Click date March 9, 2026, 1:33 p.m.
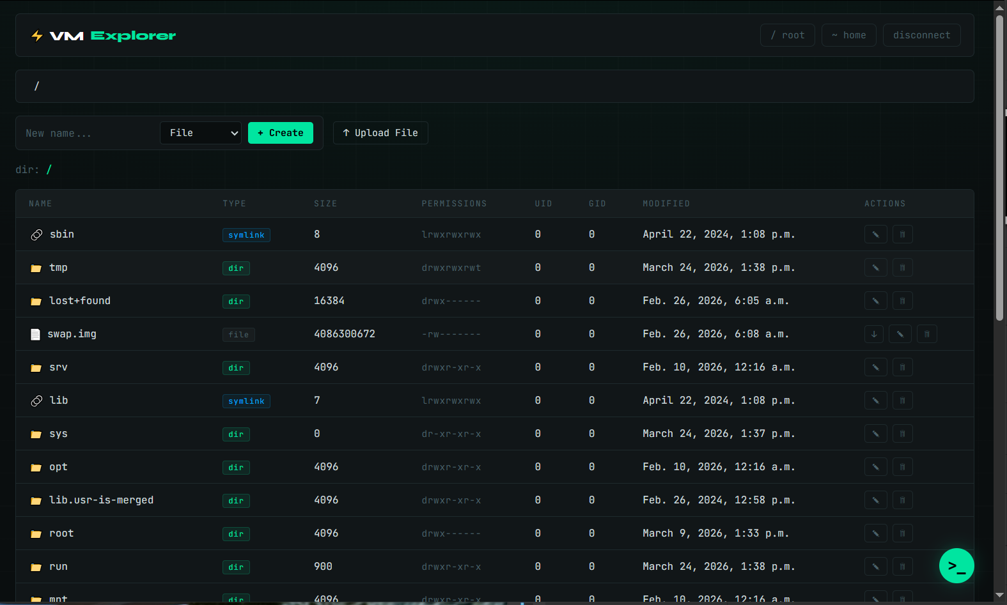 716,533
